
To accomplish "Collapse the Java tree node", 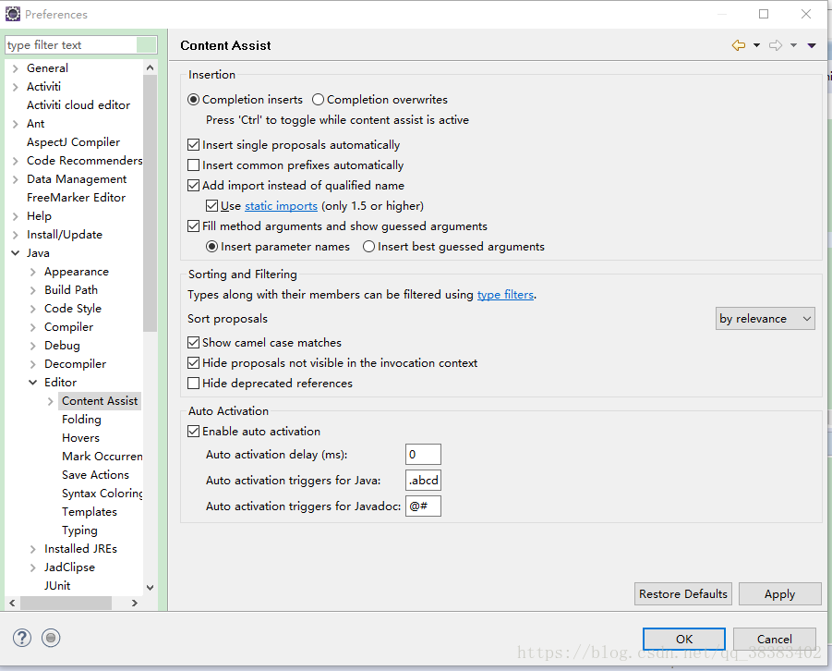I will point(16,253).
